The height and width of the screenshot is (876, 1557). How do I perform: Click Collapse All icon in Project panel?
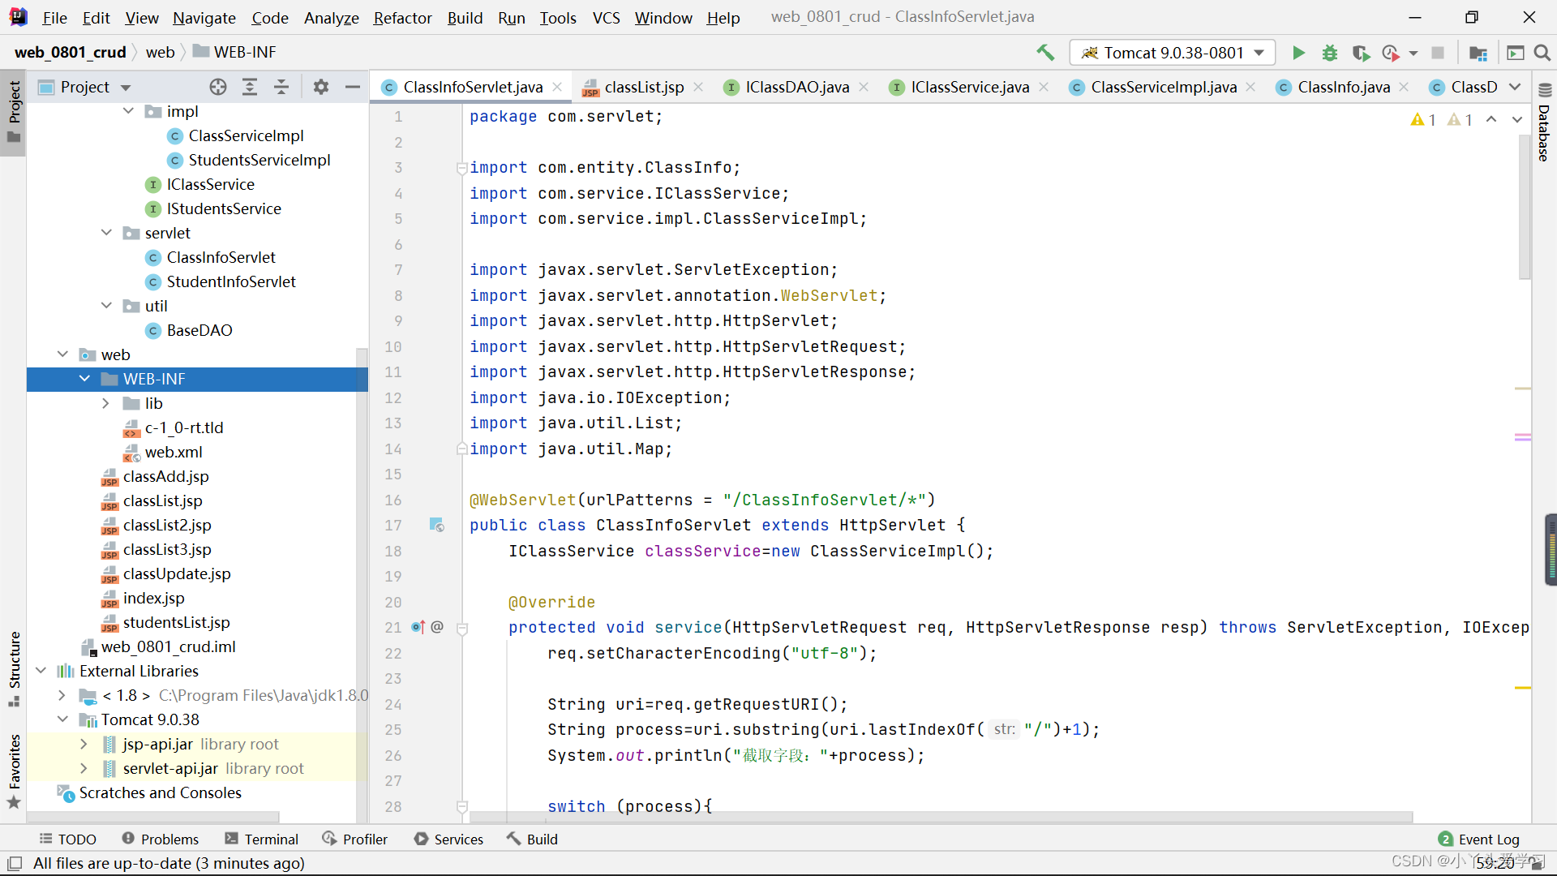(x=281, y=87)
